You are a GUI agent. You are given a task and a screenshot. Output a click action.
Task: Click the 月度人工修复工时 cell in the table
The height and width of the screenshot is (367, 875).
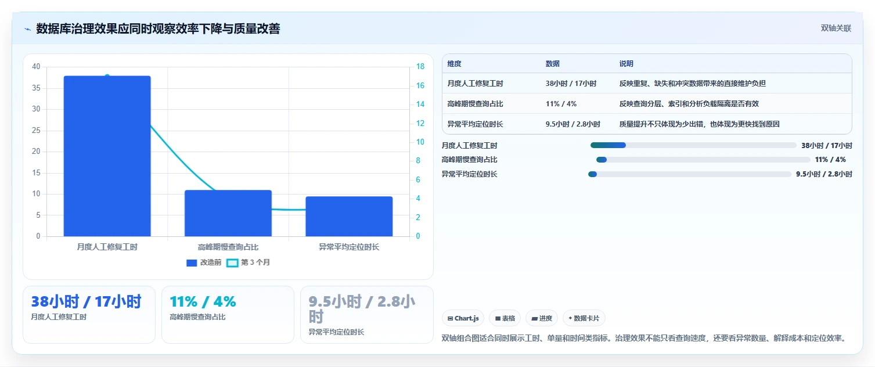[x=475, y=84]
